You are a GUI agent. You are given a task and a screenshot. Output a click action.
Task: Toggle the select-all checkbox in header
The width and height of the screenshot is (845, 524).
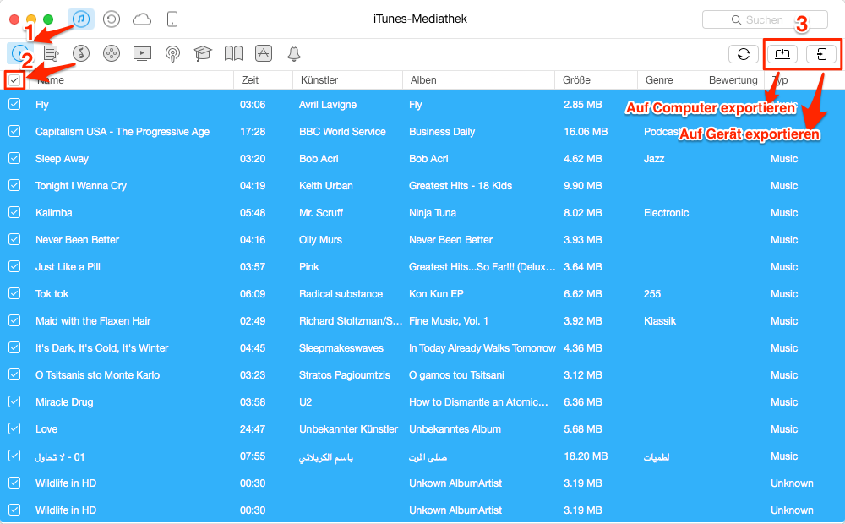[14, 80]
